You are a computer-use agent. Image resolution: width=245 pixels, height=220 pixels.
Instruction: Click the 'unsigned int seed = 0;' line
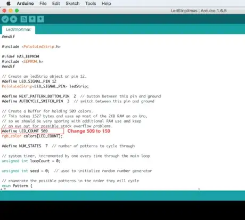26,171
